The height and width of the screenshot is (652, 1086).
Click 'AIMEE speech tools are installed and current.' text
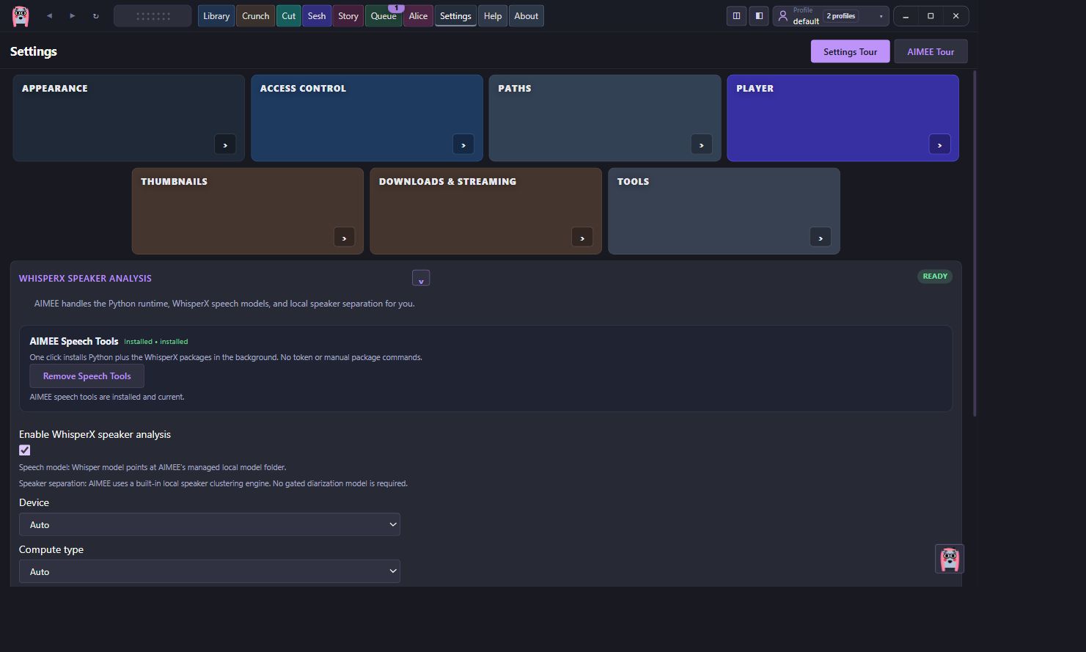click(x=107, y=397)
